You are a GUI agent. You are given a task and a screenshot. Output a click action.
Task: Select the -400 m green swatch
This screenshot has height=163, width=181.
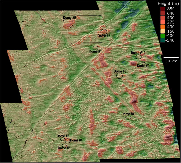[x=163, y=36]
